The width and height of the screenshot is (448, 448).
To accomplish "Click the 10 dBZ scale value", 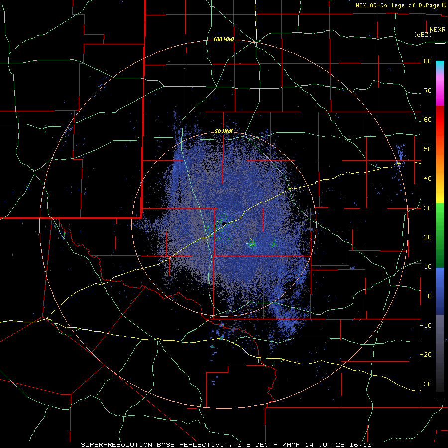I will [428, 267].
